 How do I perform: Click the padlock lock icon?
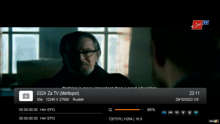pos(189,113)
